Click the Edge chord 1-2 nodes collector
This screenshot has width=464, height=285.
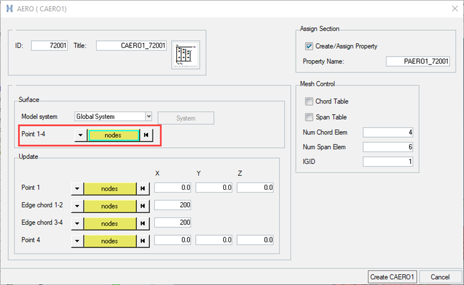coord(109,206)
